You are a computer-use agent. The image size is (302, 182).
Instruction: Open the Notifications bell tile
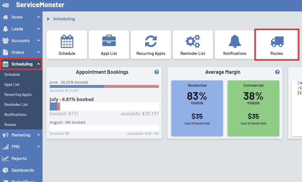pos(235,45)
